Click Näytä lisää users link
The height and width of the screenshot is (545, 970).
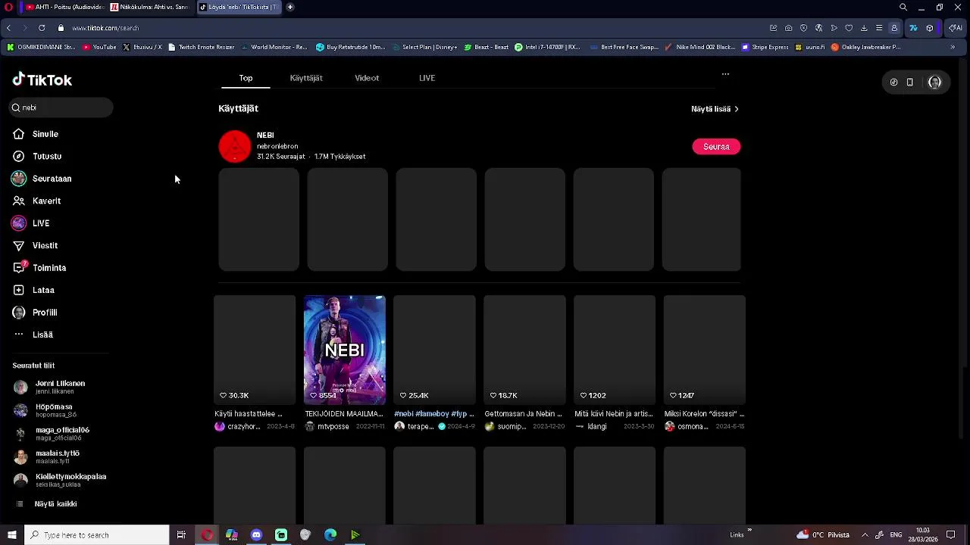point(715,109)
